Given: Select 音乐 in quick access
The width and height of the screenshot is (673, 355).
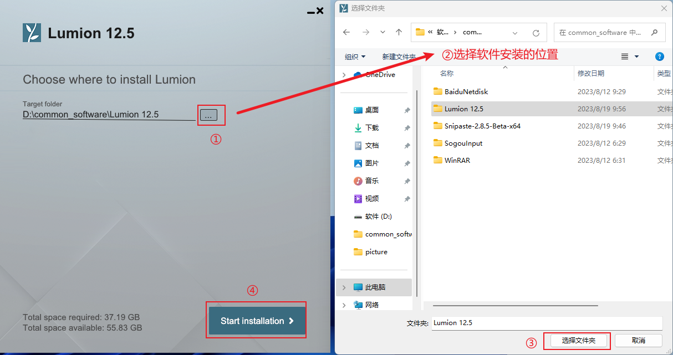Looking at the screenshot, I should pos(372,181).
